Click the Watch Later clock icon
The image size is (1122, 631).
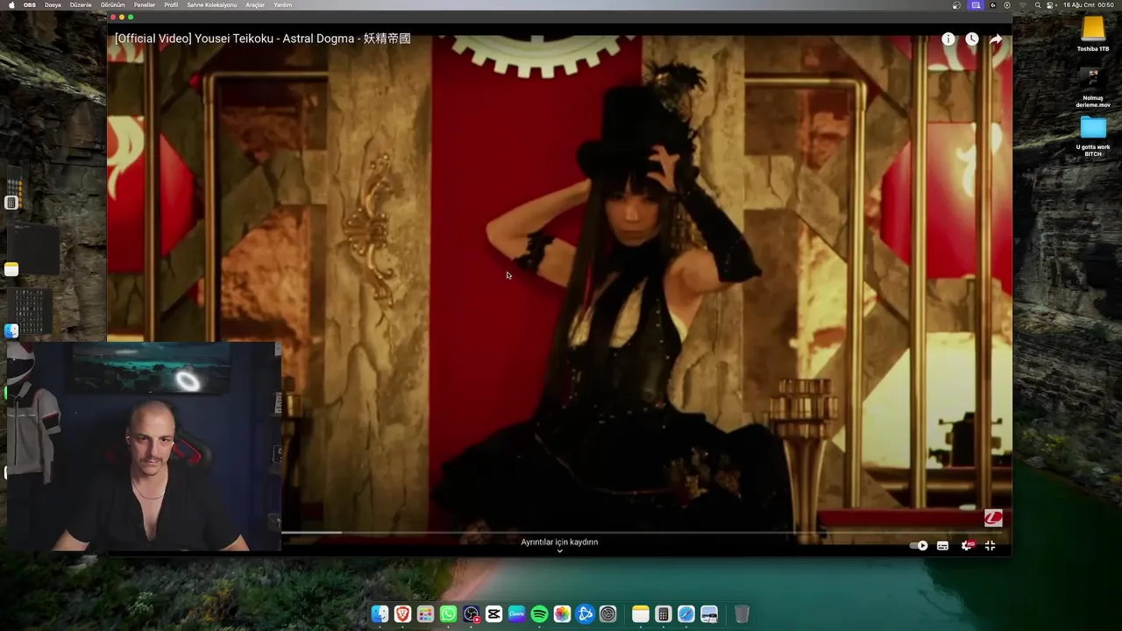click(972, 39)
